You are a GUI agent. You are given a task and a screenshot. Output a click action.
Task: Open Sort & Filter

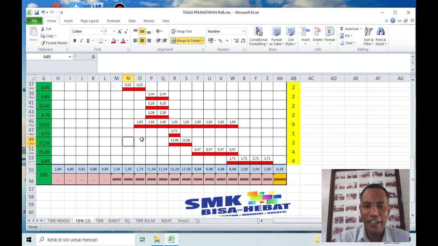[369, 37]
